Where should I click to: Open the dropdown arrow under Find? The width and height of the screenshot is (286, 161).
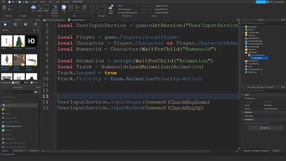pos(34,13)
